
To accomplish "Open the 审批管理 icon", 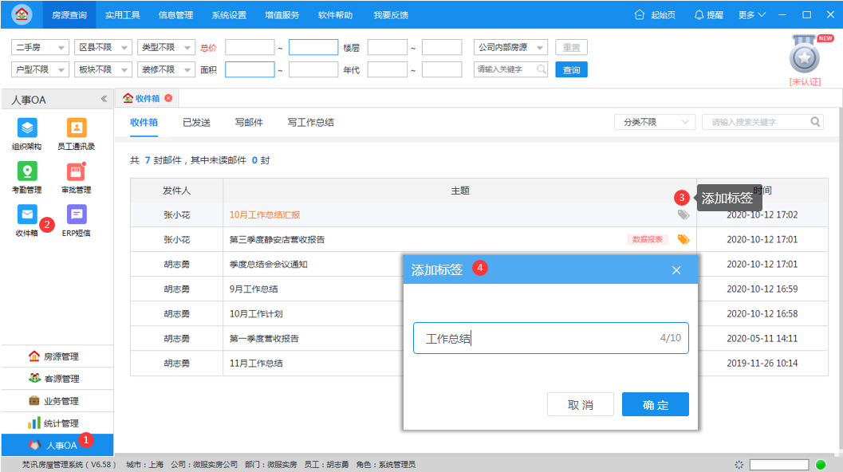I will [77, 171].
